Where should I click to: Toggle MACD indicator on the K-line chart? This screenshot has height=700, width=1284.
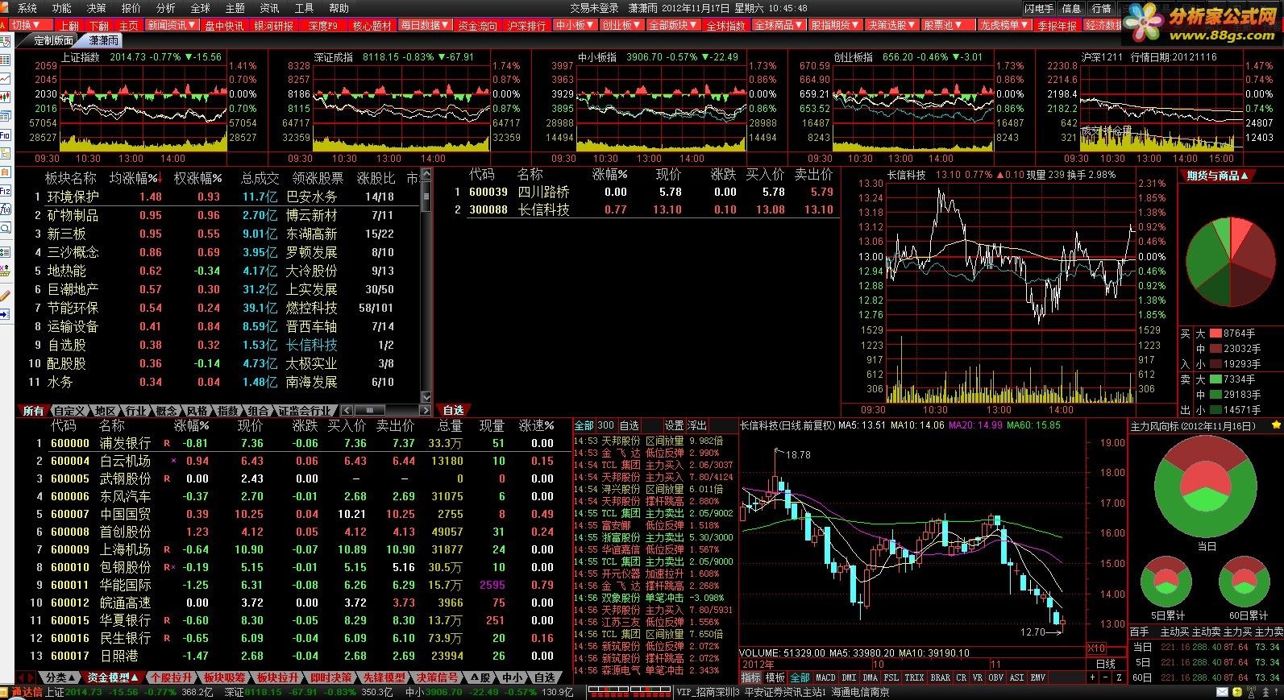825,678
